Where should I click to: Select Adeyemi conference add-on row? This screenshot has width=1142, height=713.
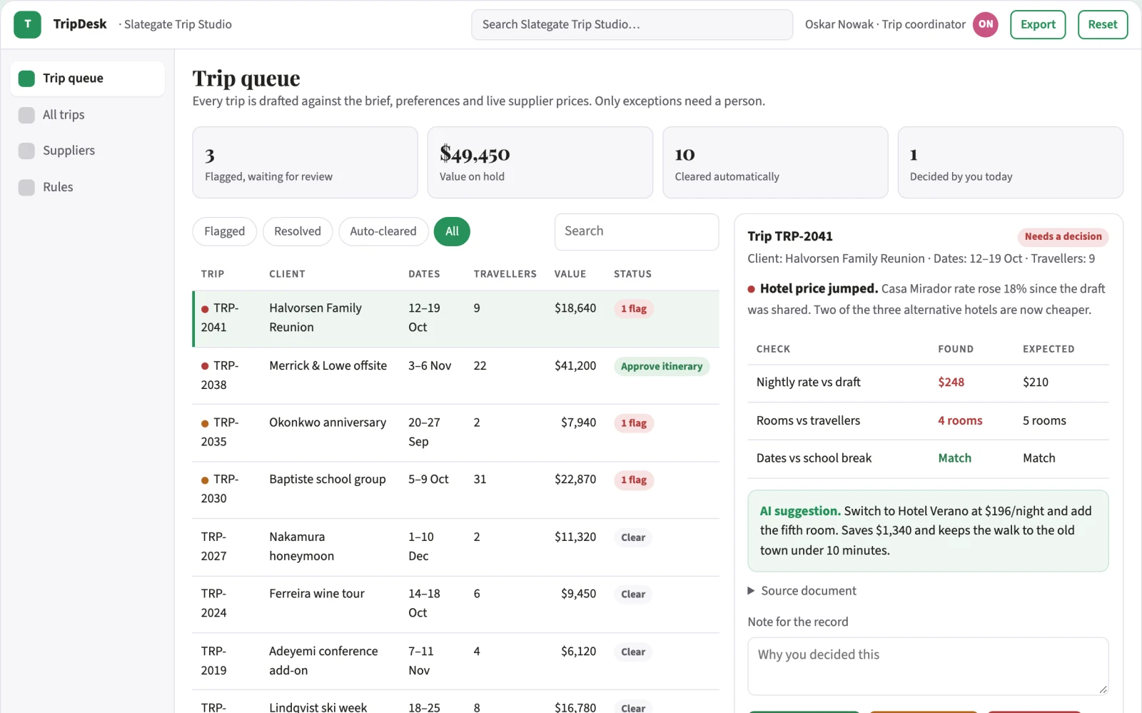coord(455,662)
